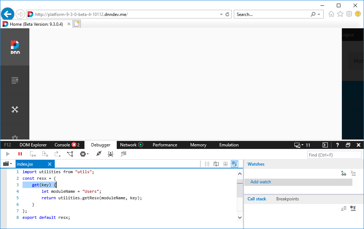The height and width of the screenshot is (229, 364).
Task: Click the Add watch entry
Action: [x=260, y=182]
